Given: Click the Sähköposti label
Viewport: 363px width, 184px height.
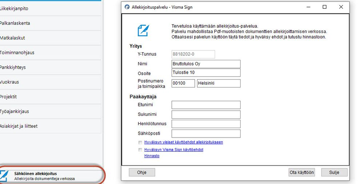Looking at the screenshot, I should 149,134.
